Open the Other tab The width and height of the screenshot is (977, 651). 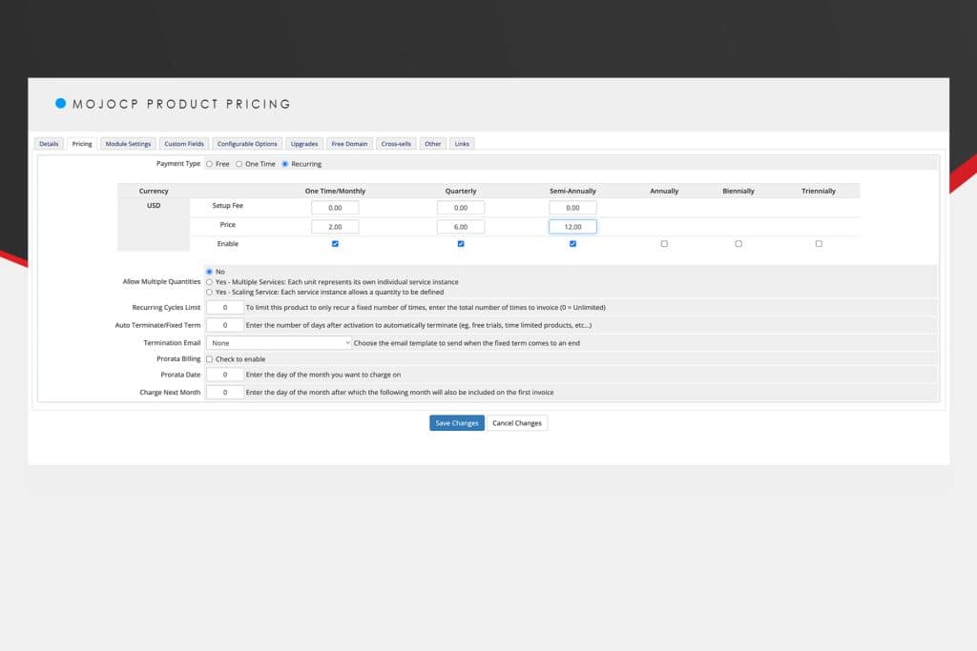coord(432,144)
